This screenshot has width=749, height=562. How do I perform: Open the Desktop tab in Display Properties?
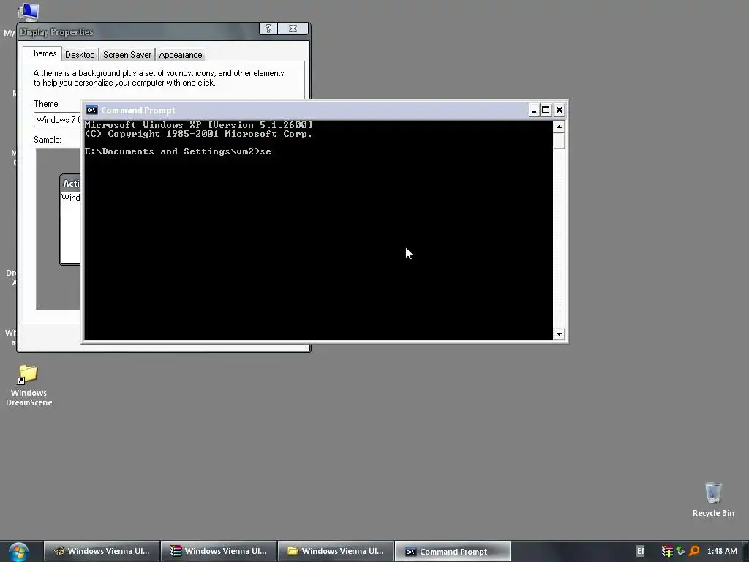pos(80,54)
